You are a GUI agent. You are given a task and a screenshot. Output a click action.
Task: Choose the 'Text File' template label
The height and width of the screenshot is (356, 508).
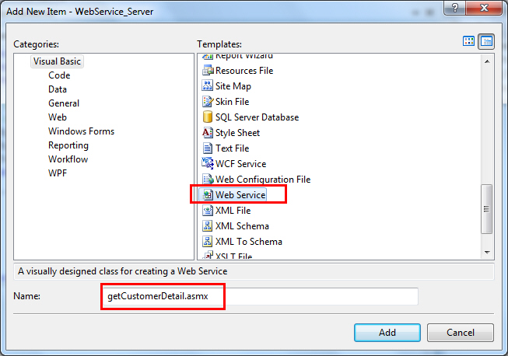point(233,148)
